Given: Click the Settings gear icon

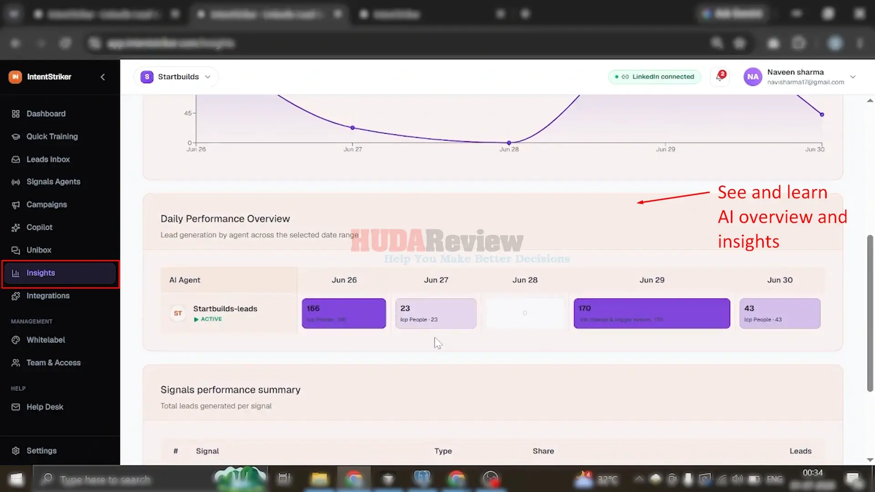Looking at the screenshot, I should (x=16, y=451).
